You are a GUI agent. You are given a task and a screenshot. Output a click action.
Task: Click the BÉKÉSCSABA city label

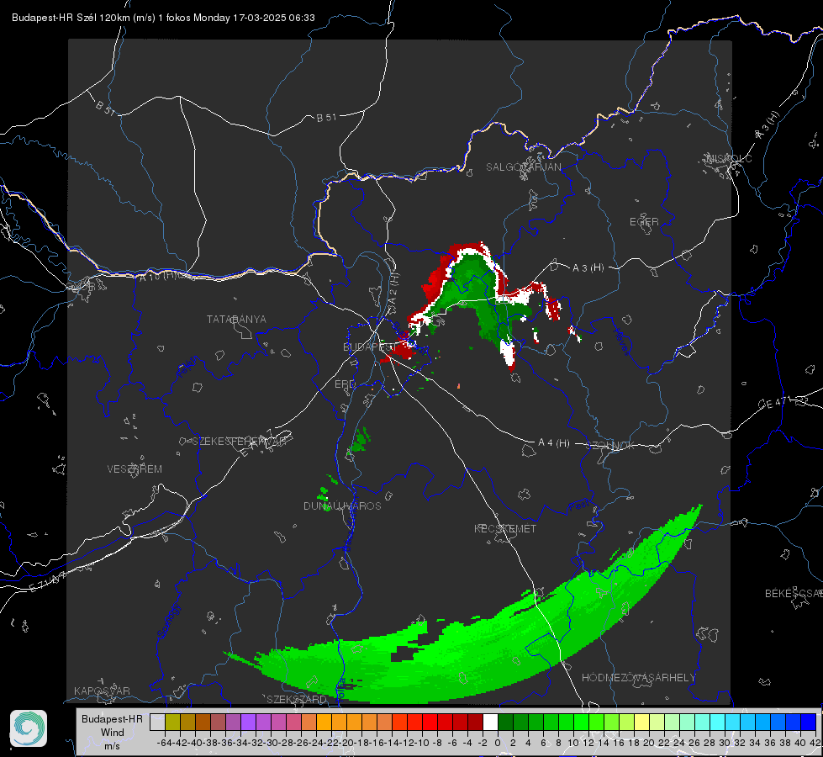pos(793,594)
